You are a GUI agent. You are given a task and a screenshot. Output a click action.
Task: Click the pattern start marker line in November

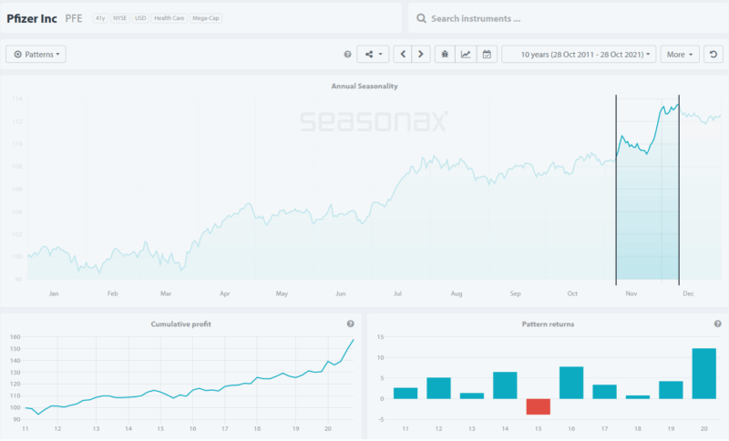pyautogui.click(x=616, y=182)
